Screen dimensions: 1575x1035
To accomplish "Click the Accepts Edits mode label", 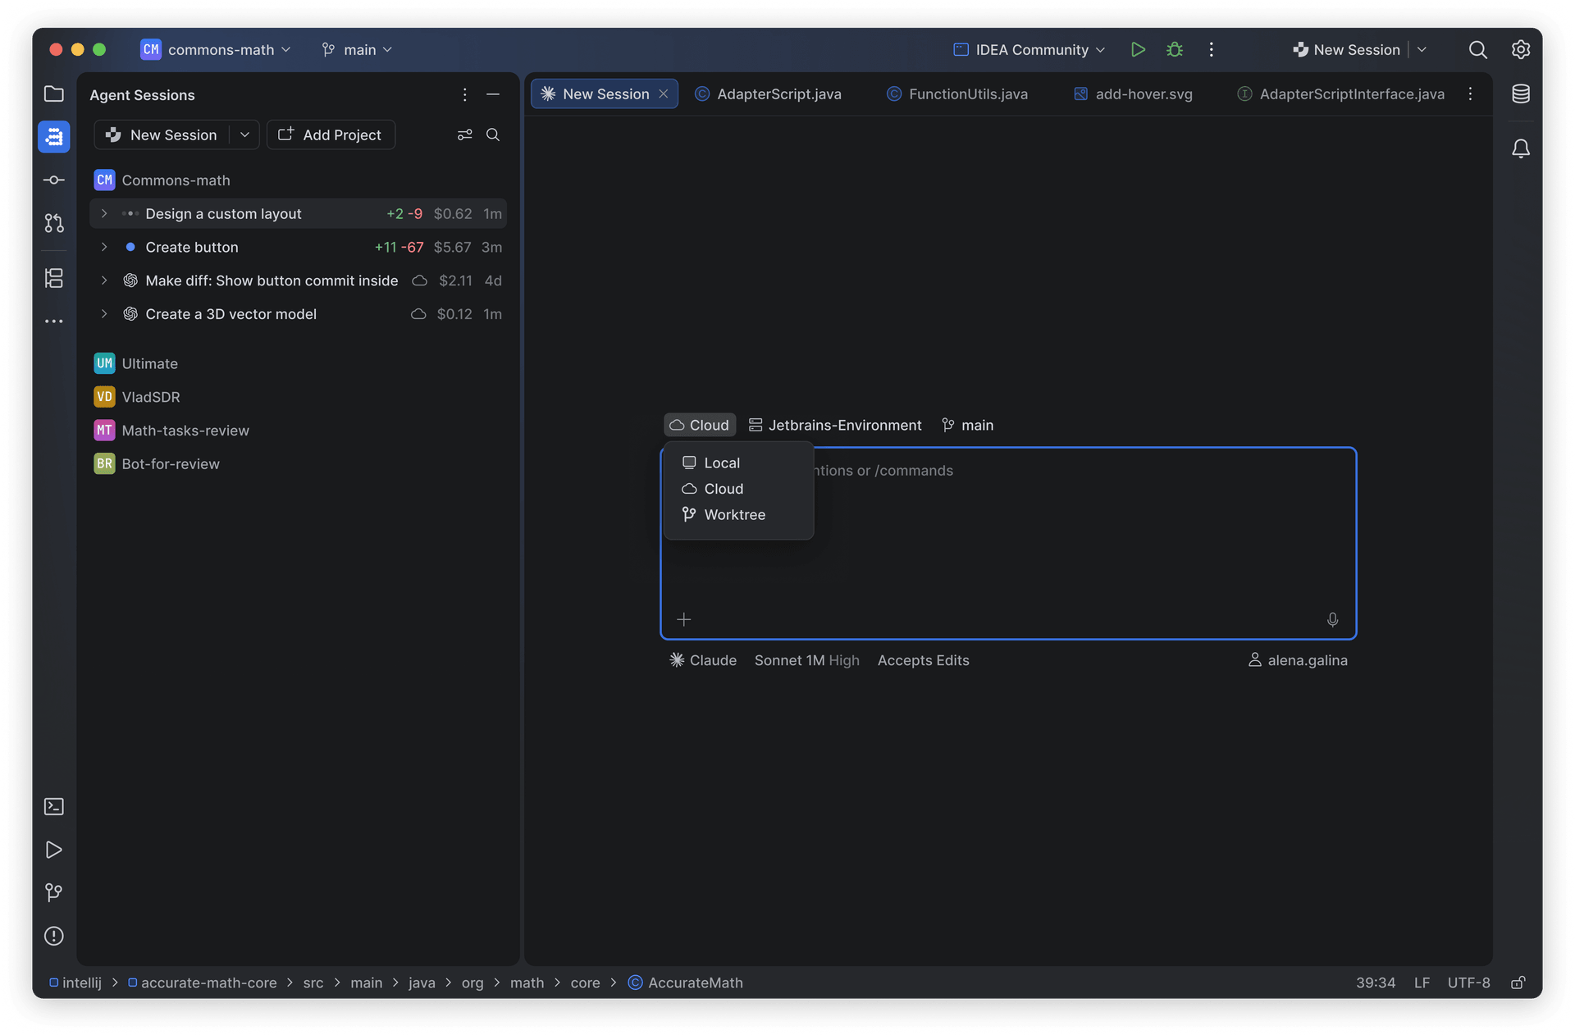I will click(x=923, y=660).
